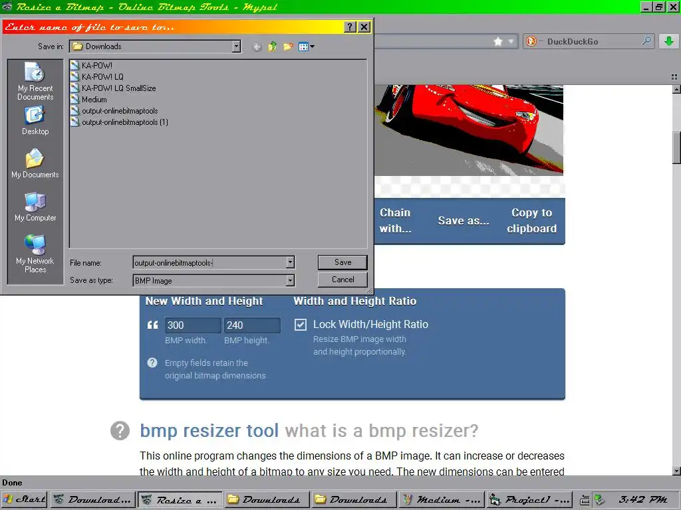
Task: Open My Network Places shortcut
Action: 35,244
